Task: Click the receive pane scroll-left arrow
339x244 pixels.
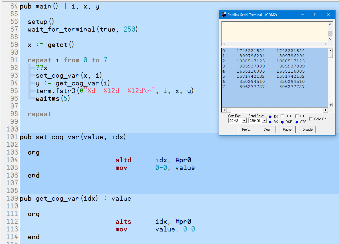Action: pos(224,110)
